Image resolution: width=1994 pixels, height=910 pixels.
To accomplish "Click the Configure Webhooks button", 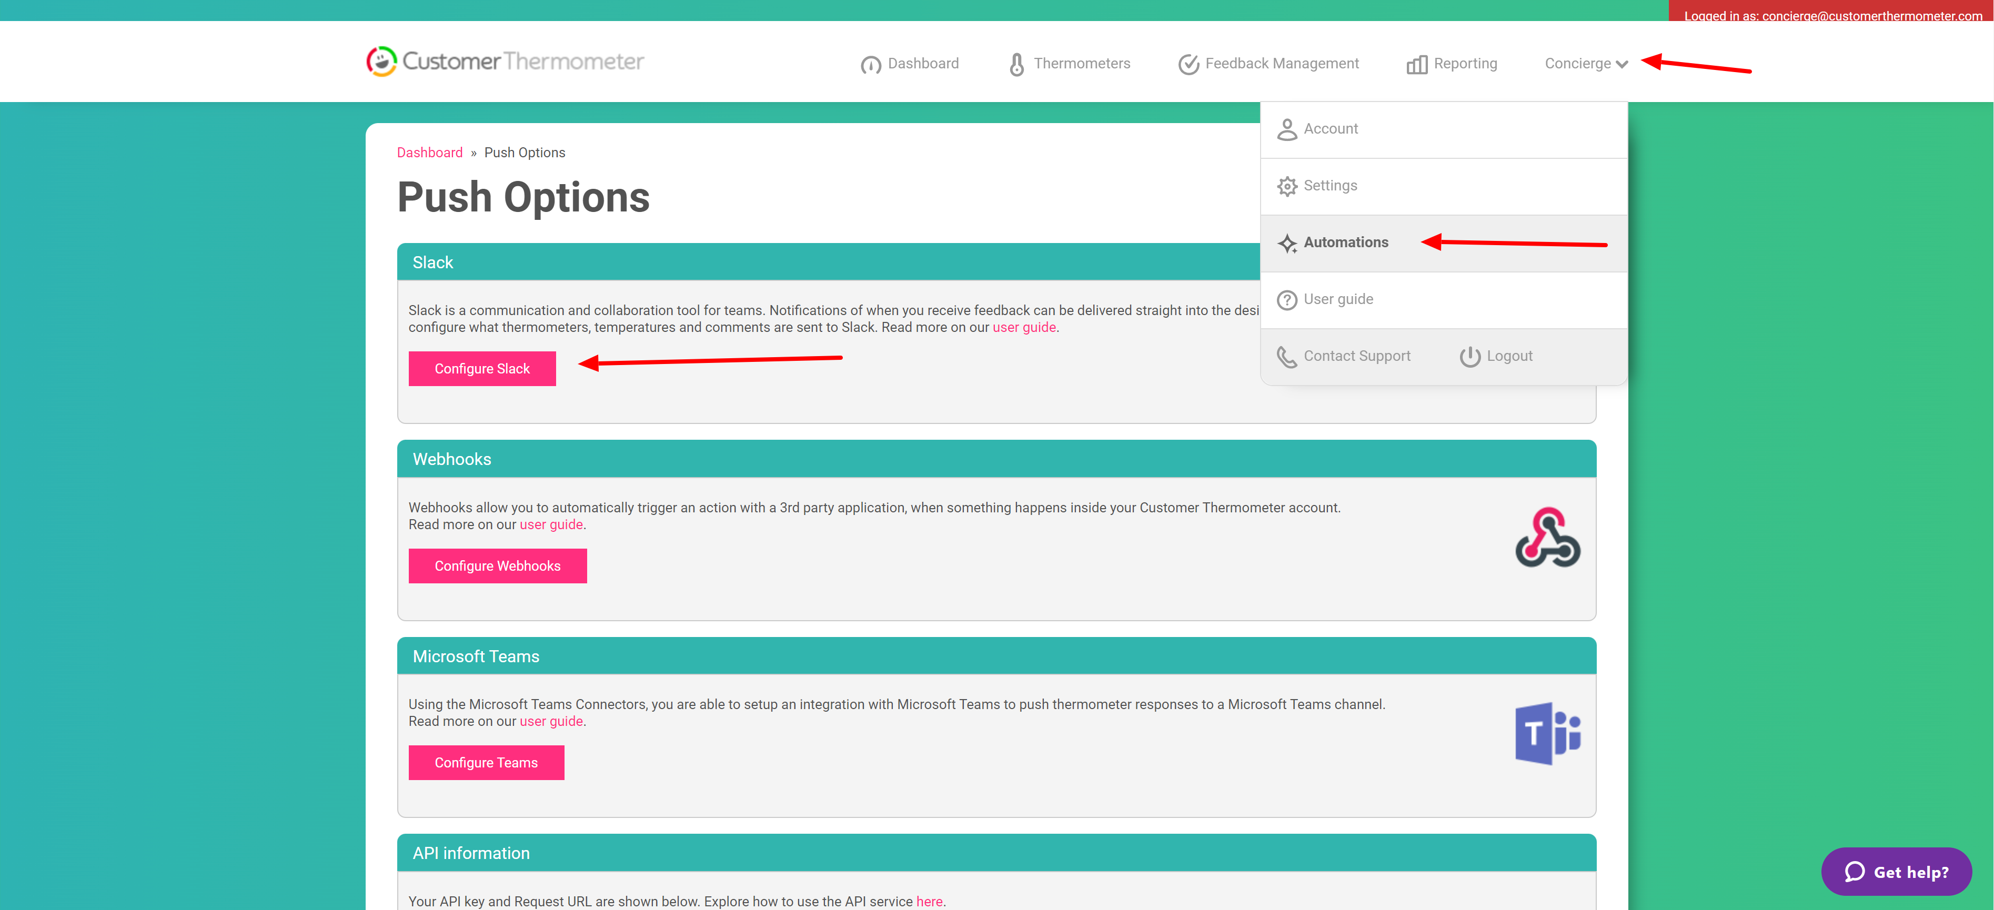I will pos(498,565).
